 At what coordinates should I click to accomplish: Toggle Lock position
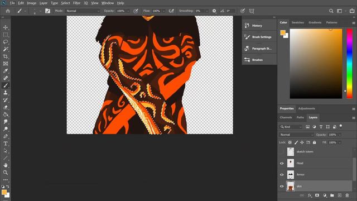point(302,142)
